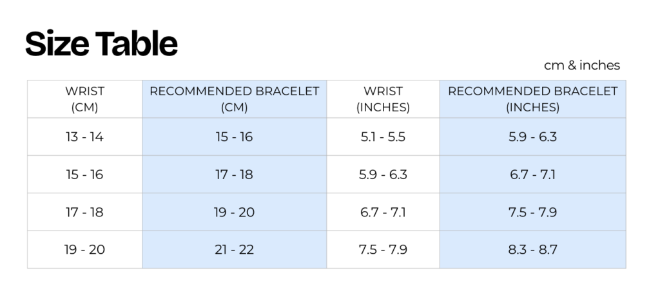Click "7.5 - 7.9" in wrist inches column

[383, 249]
